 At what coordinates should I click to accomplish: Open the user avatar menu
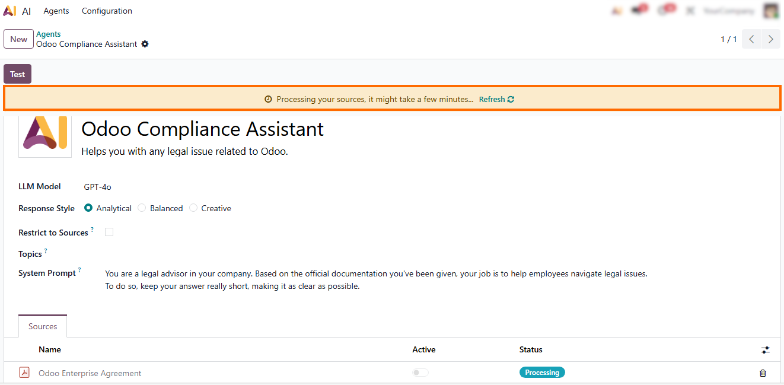click(770, 11)
